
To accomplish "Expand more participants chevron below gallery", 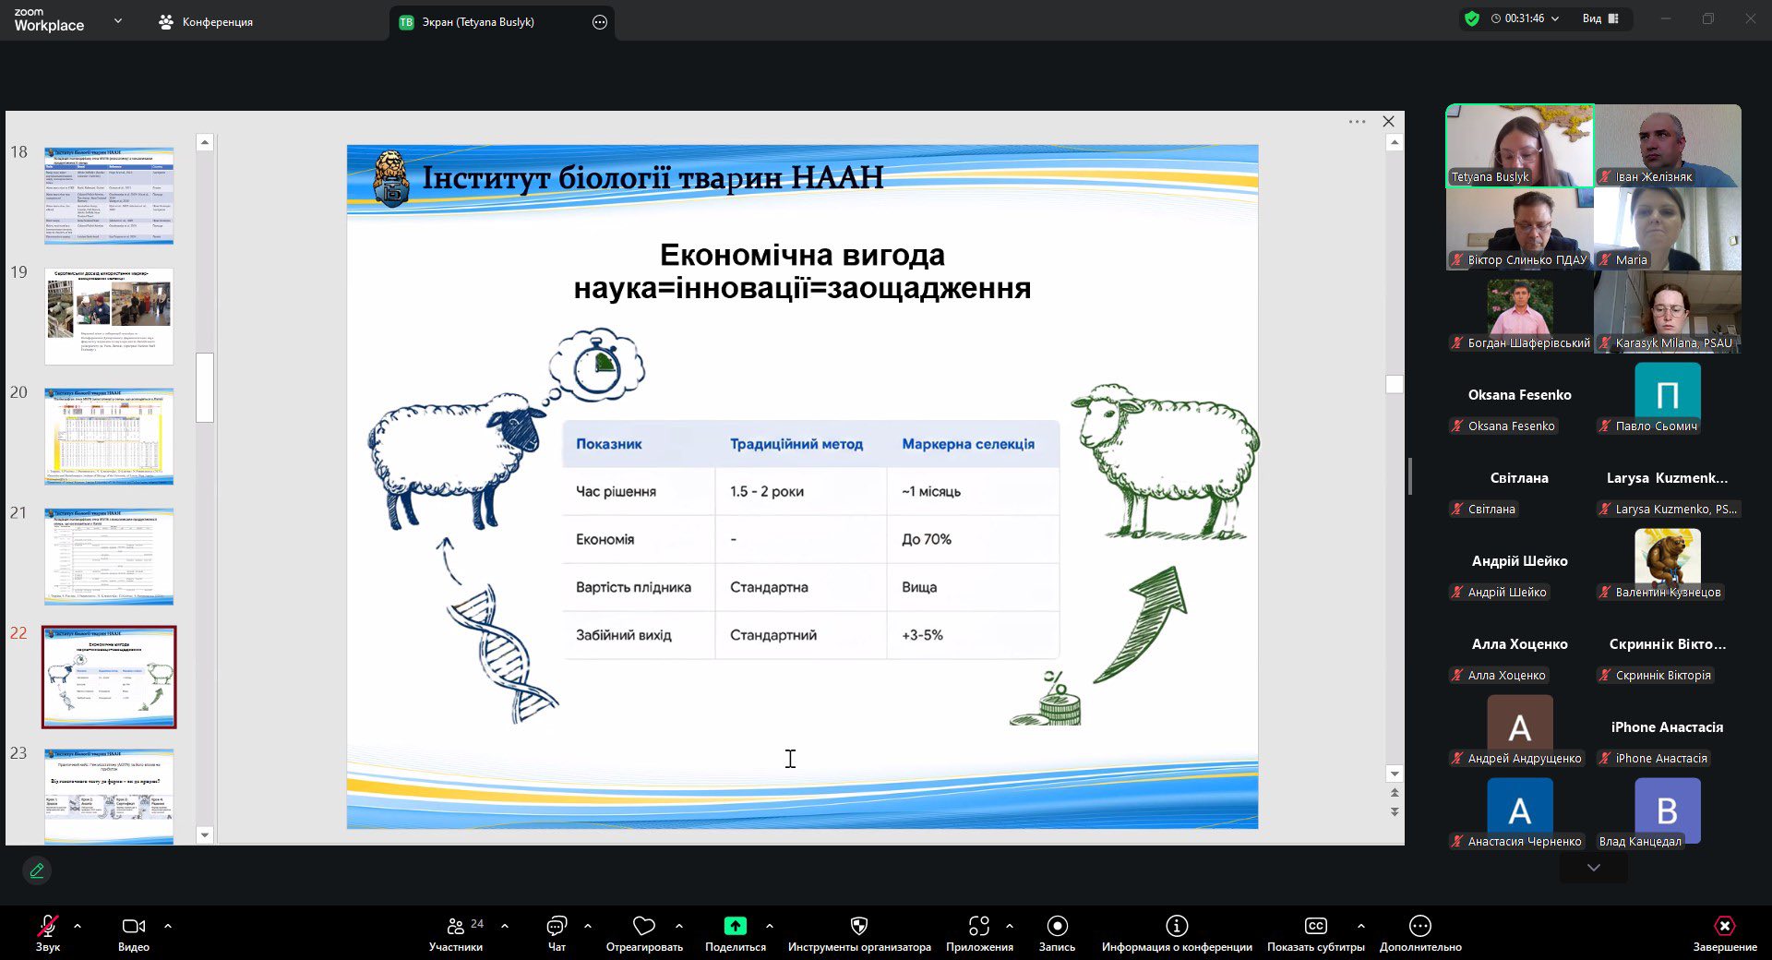I will click(x=1593, y=868).
